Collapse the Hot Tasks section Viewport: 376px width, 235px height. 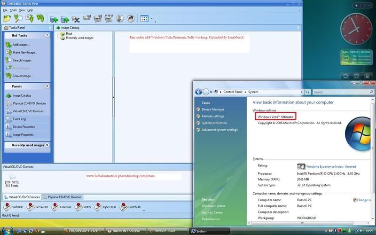47,36
